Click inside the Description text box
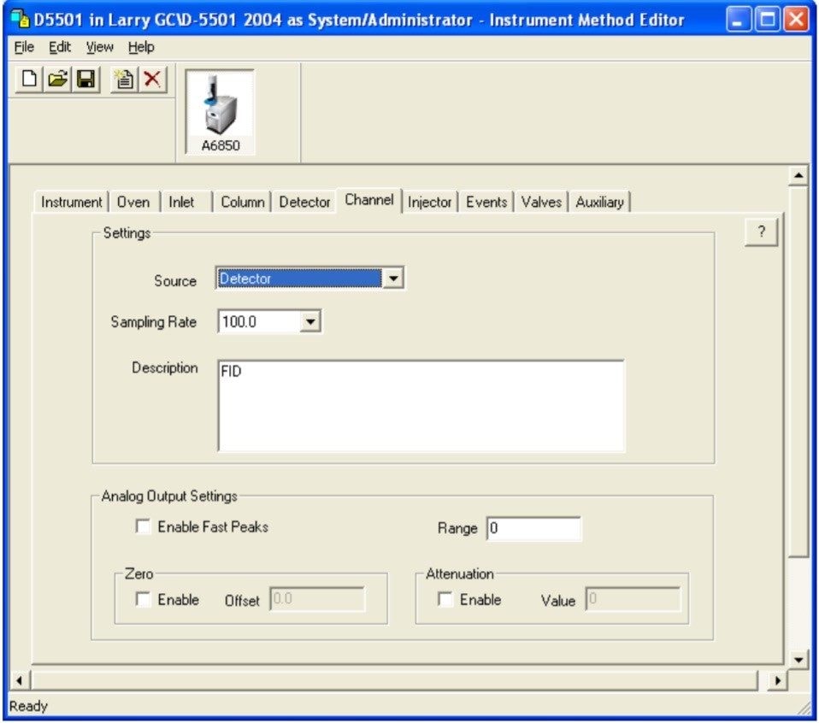The image size is (819, 723). pyautogui.click(x=421, y=406)
